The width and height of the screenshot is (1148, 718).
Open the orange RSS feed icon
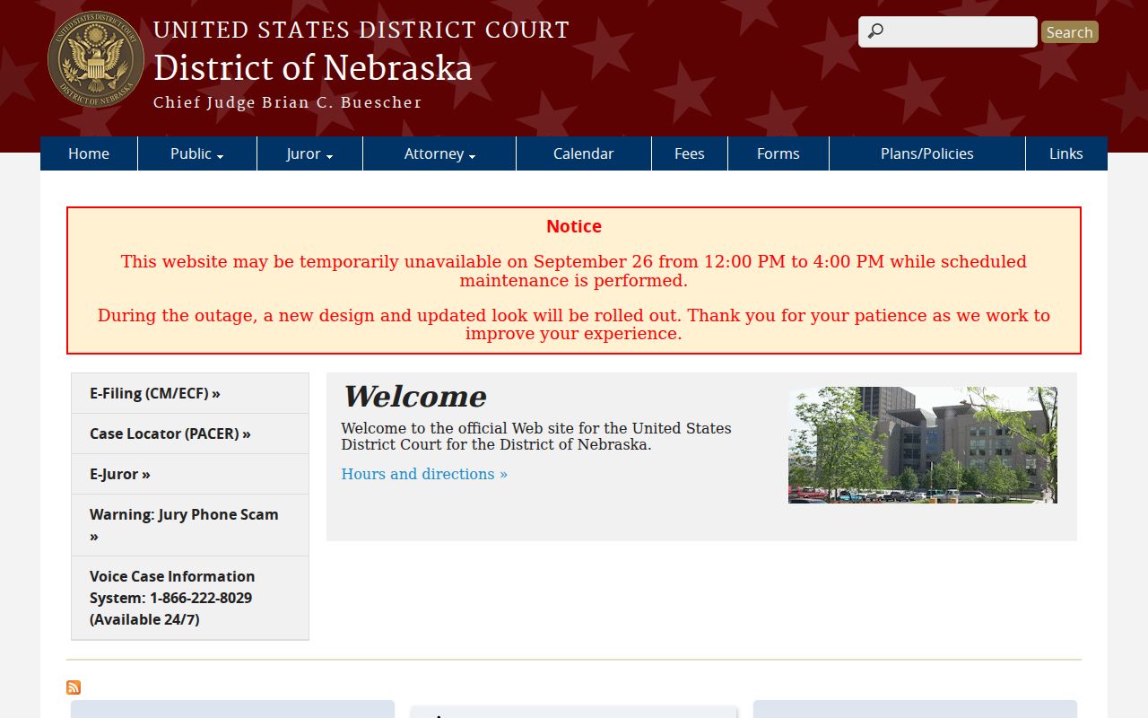point(74,687)
